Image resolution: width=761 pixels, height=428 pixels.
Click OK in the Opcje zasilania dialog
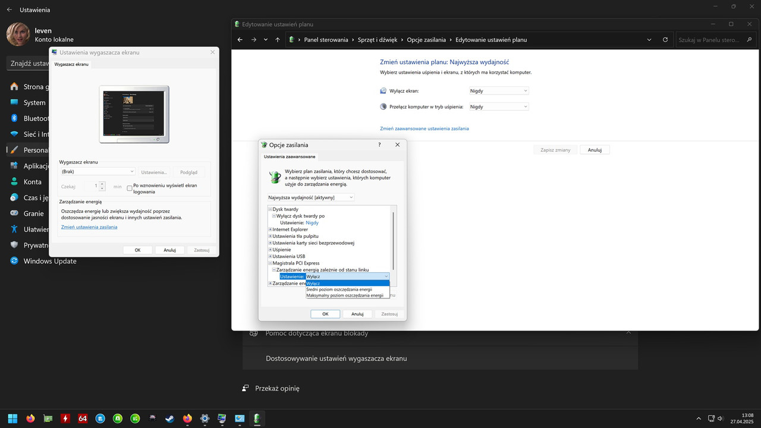325,314
